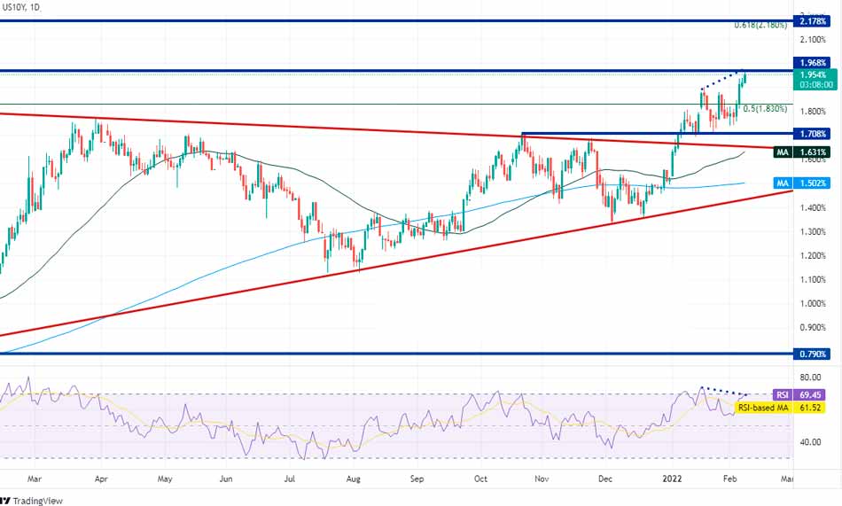Viewport: 842px width, 506px height.
Task: Click the 2.178% price level label
Action: pyautogui.click(x=813, y=20)
